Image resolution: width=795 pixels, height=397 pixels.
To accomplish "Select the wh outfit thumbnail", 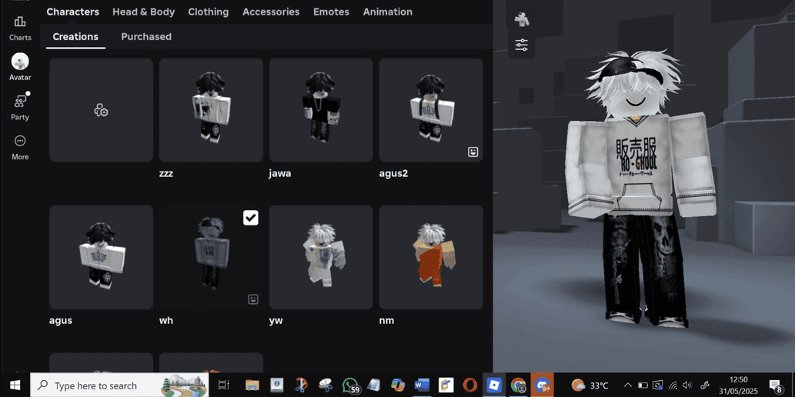I will point(211,257).
